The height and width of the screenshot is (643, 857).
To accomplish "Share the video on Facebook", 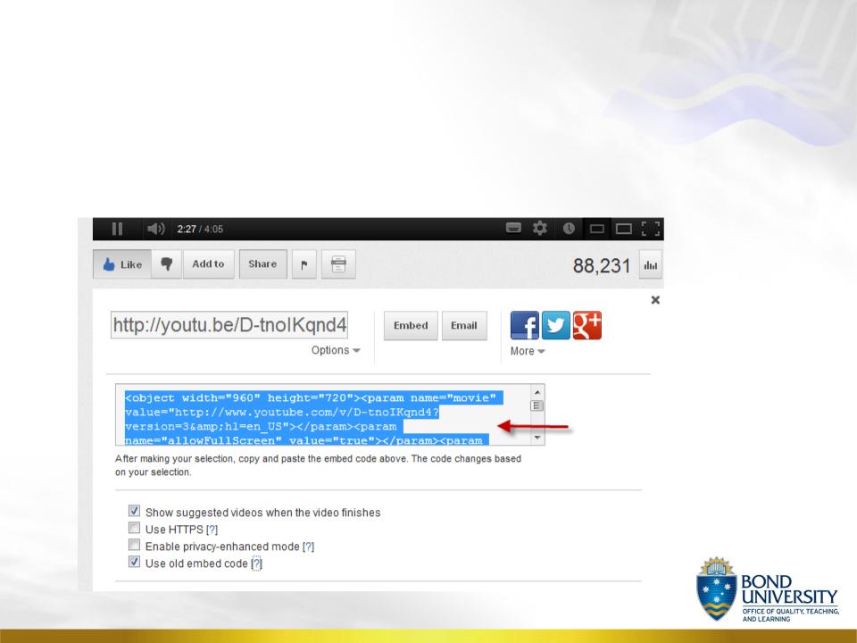I will coord(525,325).
